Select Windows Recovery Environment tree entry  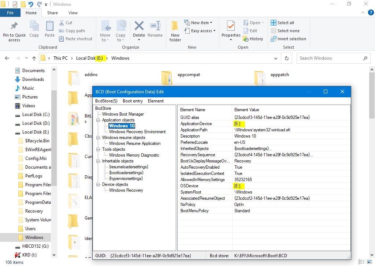(137, 132)
